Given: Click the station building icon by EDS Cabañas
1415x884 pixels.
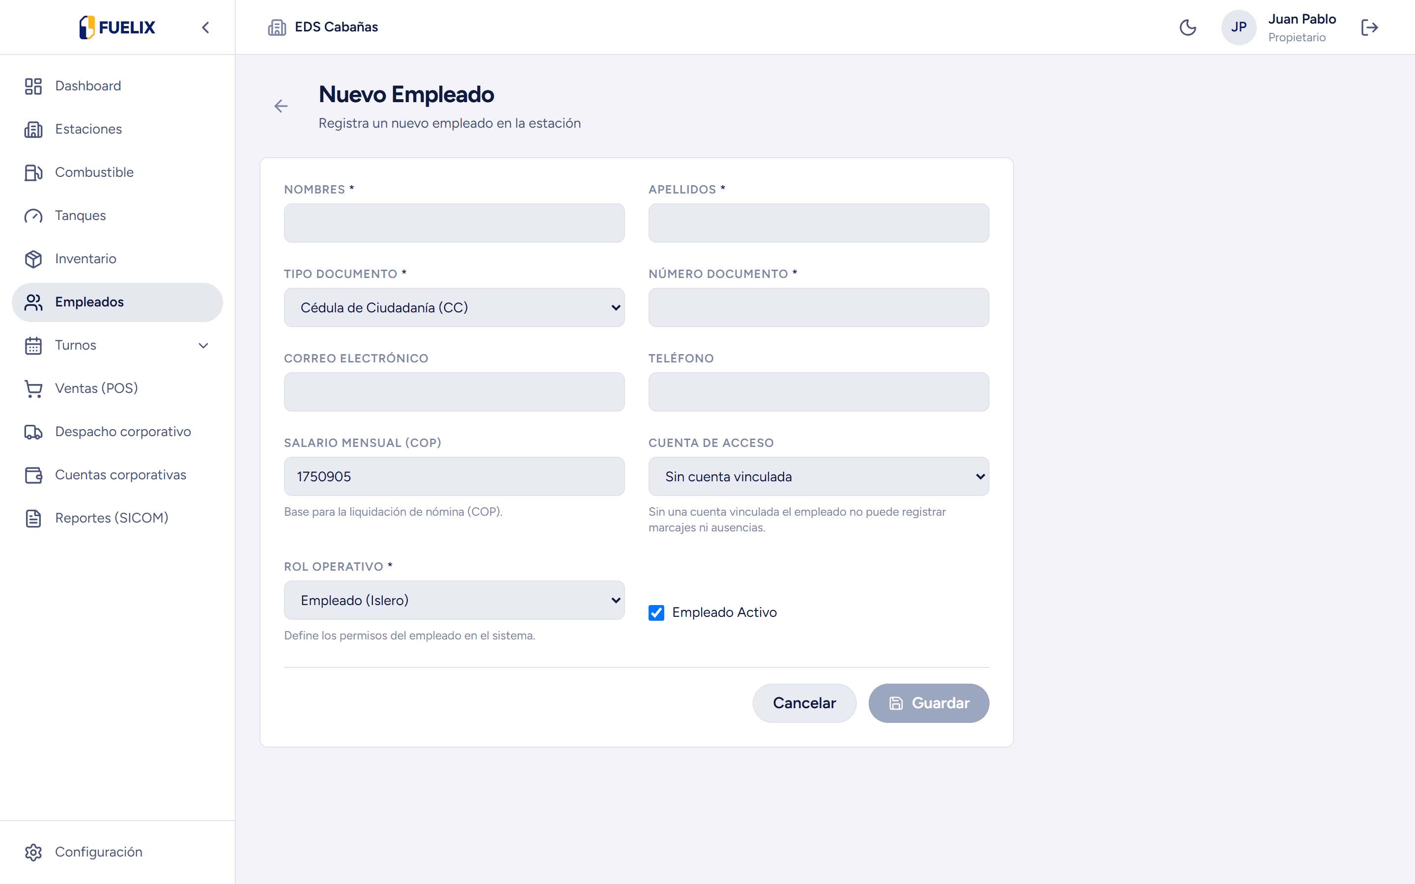Looking at the screenshot, I should 277,28.
